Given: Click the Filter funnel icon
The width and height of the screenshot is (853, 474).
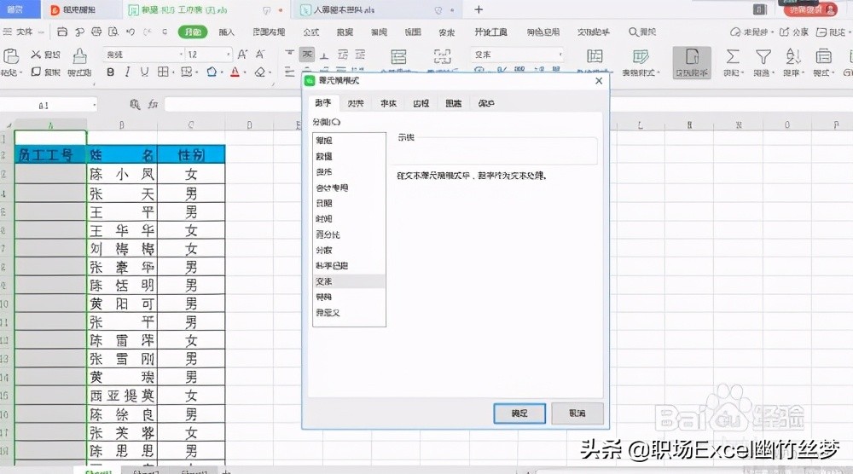Looking at the screenshot, I should (x=763, y=56).
